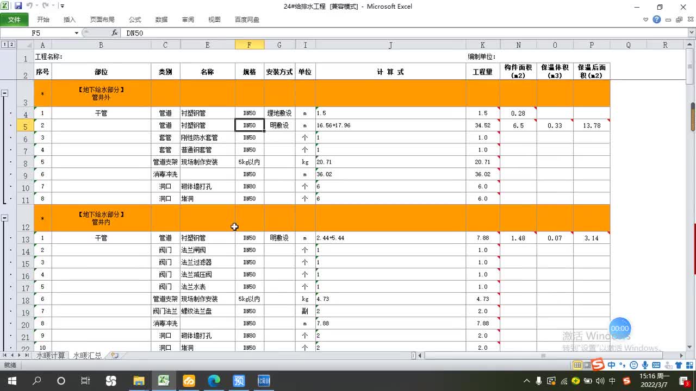Open the 文件 tab
Viewport: 696px width, 391px height.
[x=14, y=20]
